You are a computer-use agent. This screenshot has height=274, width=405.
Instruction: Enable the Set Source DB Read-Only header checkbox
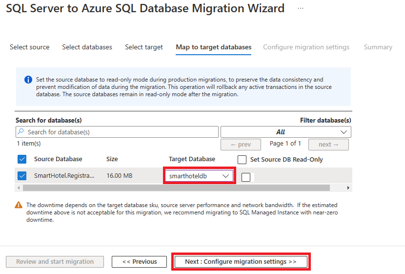(242, 160)
